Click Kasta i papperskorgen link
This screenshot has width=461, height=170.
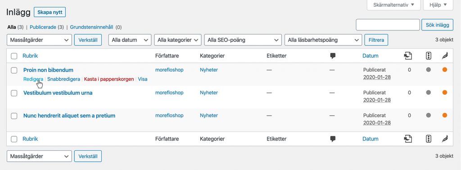(x=109, y=79)
